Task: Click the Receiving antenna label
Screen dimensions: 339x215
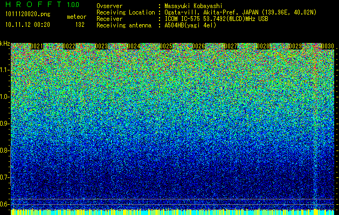Action: point(124,25)
